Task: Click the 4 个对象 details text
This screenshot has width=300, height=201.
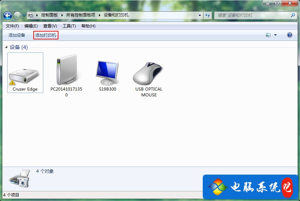Action: click(45, 171)
